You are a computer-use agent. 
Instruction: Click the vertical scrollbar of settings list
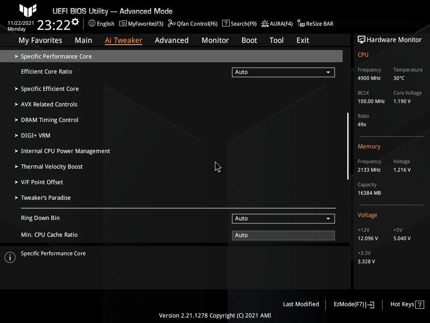[348, 146]
